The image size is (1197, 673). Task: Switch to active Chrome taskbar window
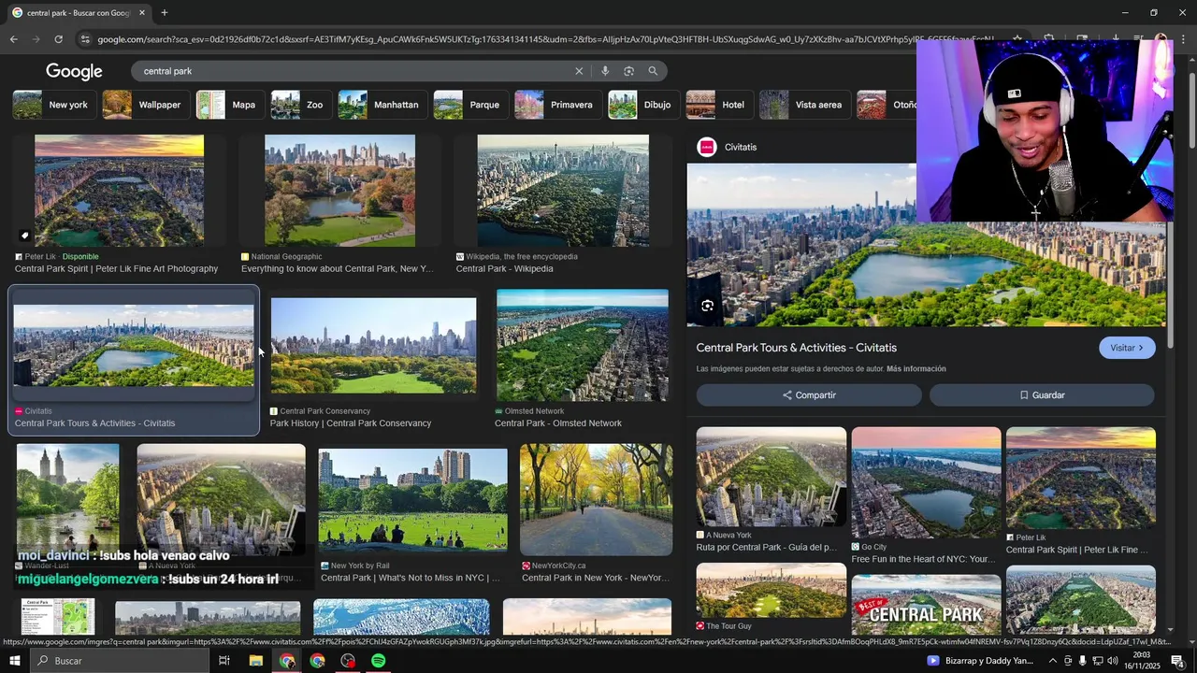click(x=287, y=661)
